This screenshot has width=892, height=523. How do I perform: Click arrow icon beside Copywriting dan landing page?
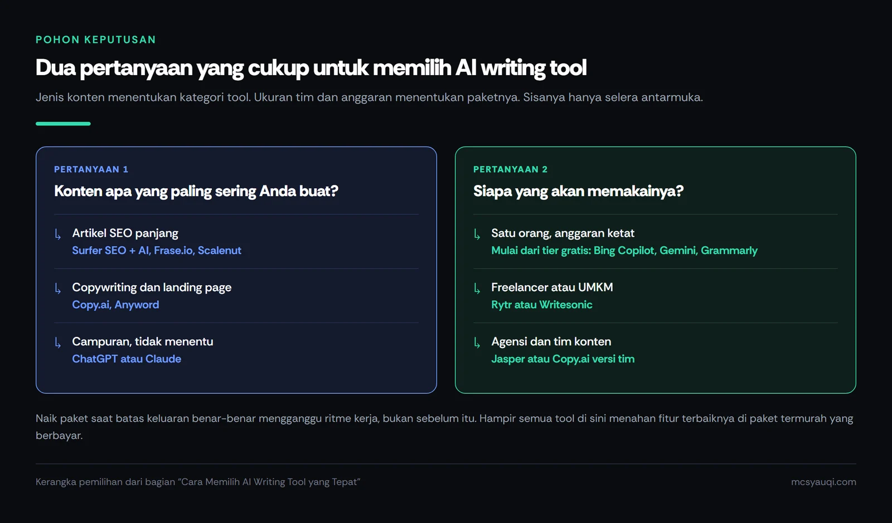58,288
